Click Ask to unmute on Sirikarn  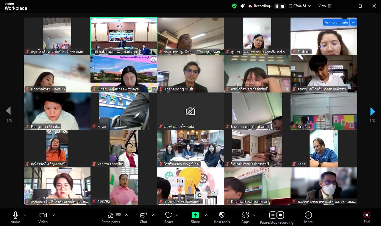click(336, 22)
